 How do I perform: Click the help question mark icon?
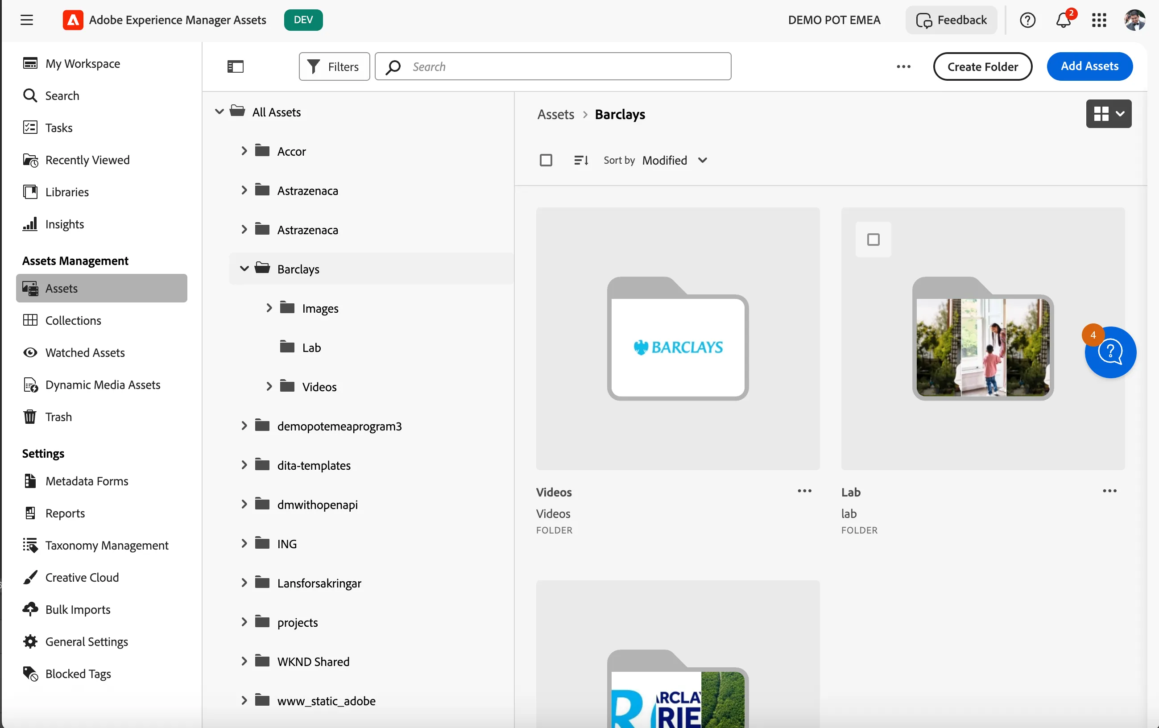pos(1027,20)
